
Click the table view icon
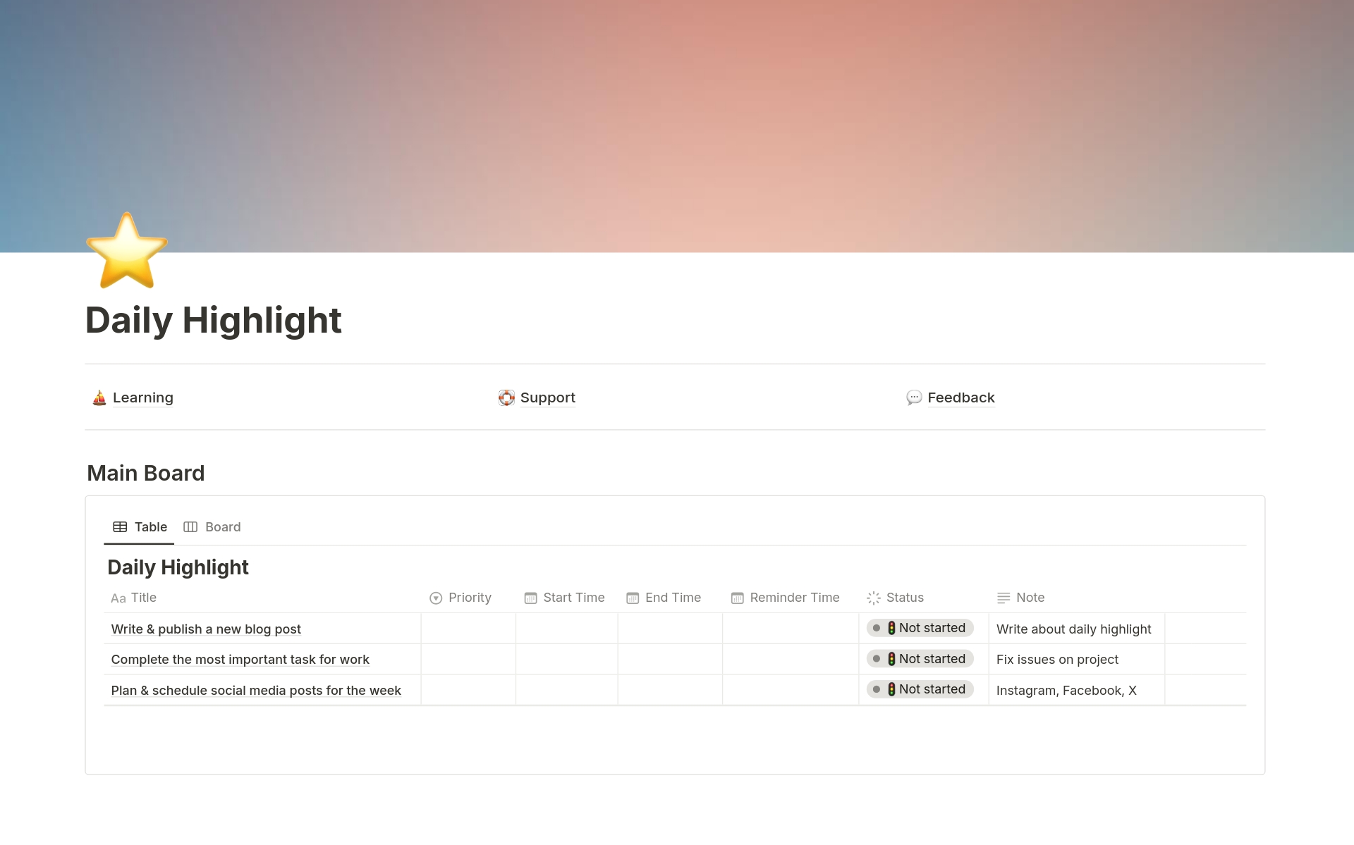120,527
